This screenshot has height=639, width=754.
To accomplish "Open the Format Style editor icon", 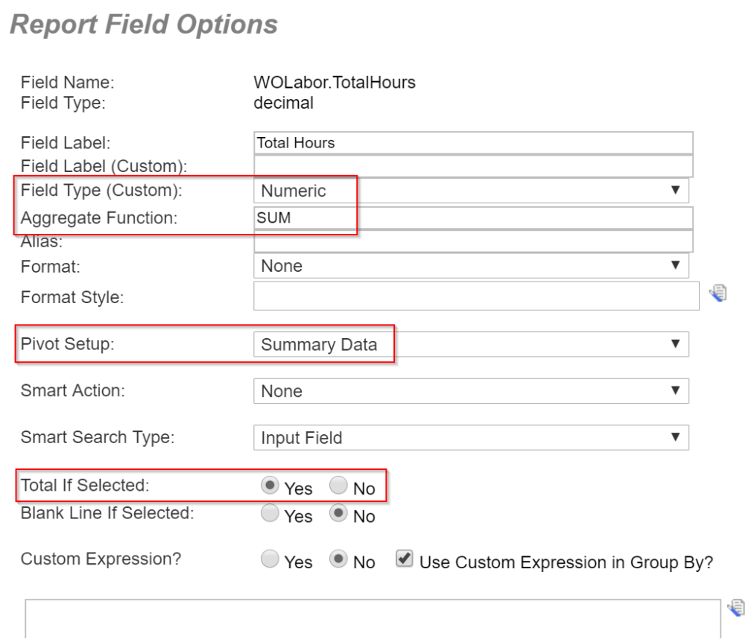I will (x=718, y=293).
